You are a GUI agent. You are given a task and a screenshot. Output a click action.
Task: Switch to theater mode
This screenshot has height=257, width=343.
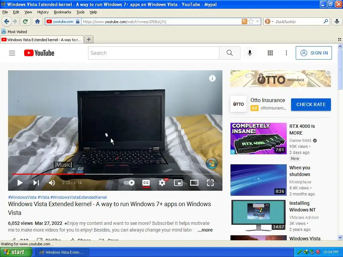pos(194,183)
